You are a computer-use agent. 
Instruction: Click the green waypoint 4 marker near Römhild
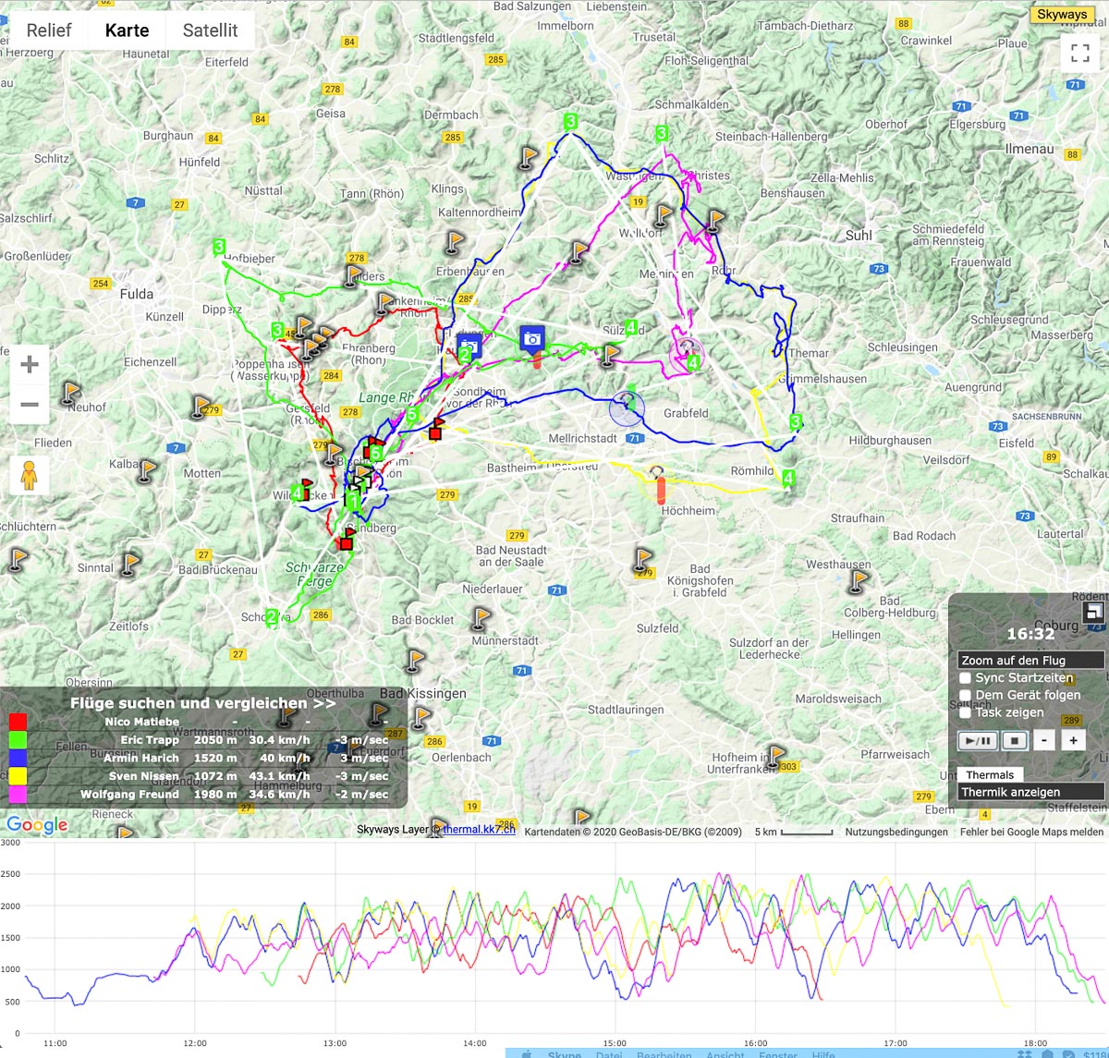point(788,478)
